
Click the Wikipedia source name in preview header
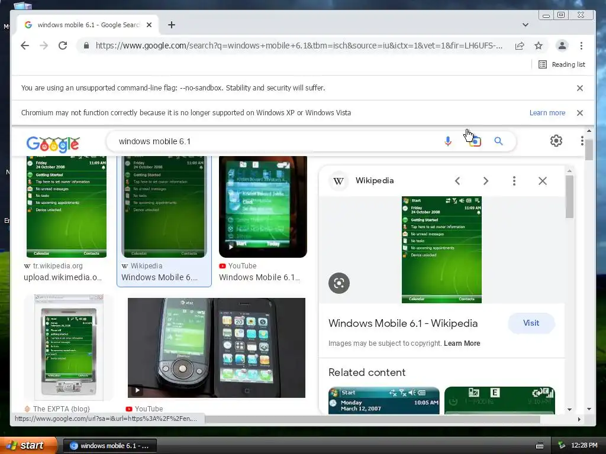pos(375,181)
